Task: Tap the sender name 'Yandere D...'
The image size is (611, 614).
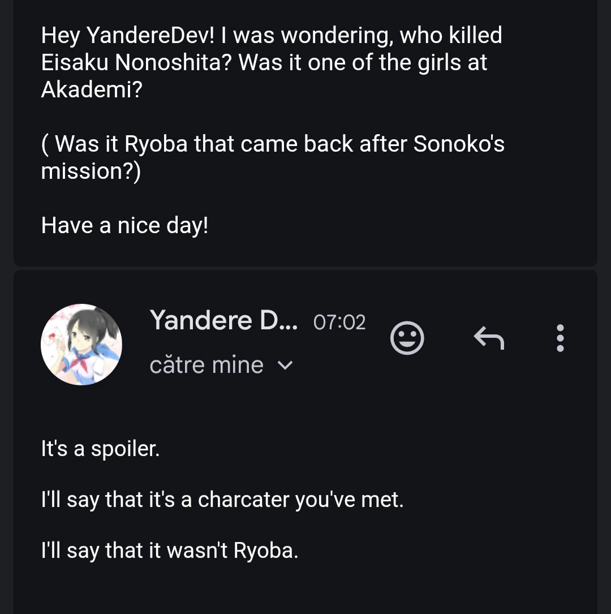Action: point(223,320)
